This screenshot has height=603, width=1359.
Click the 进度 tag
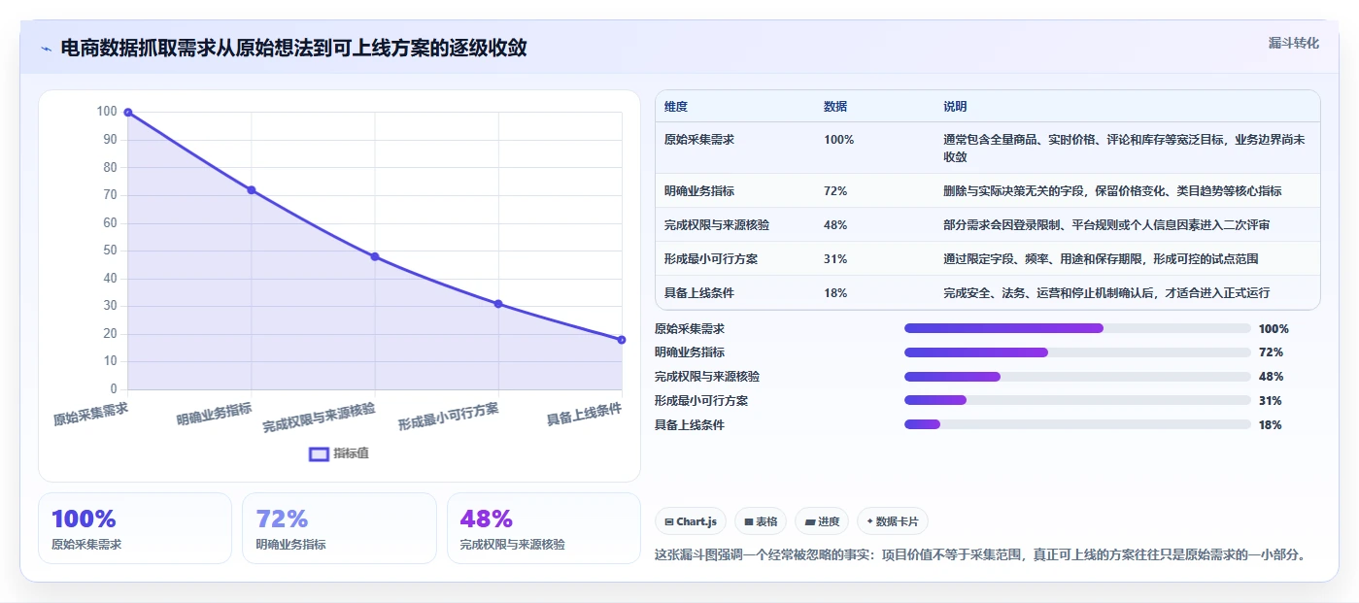point(822,521)
